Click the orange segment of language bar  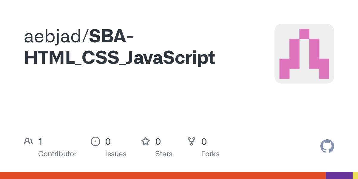pyautogui.click(x=163, y=175)
